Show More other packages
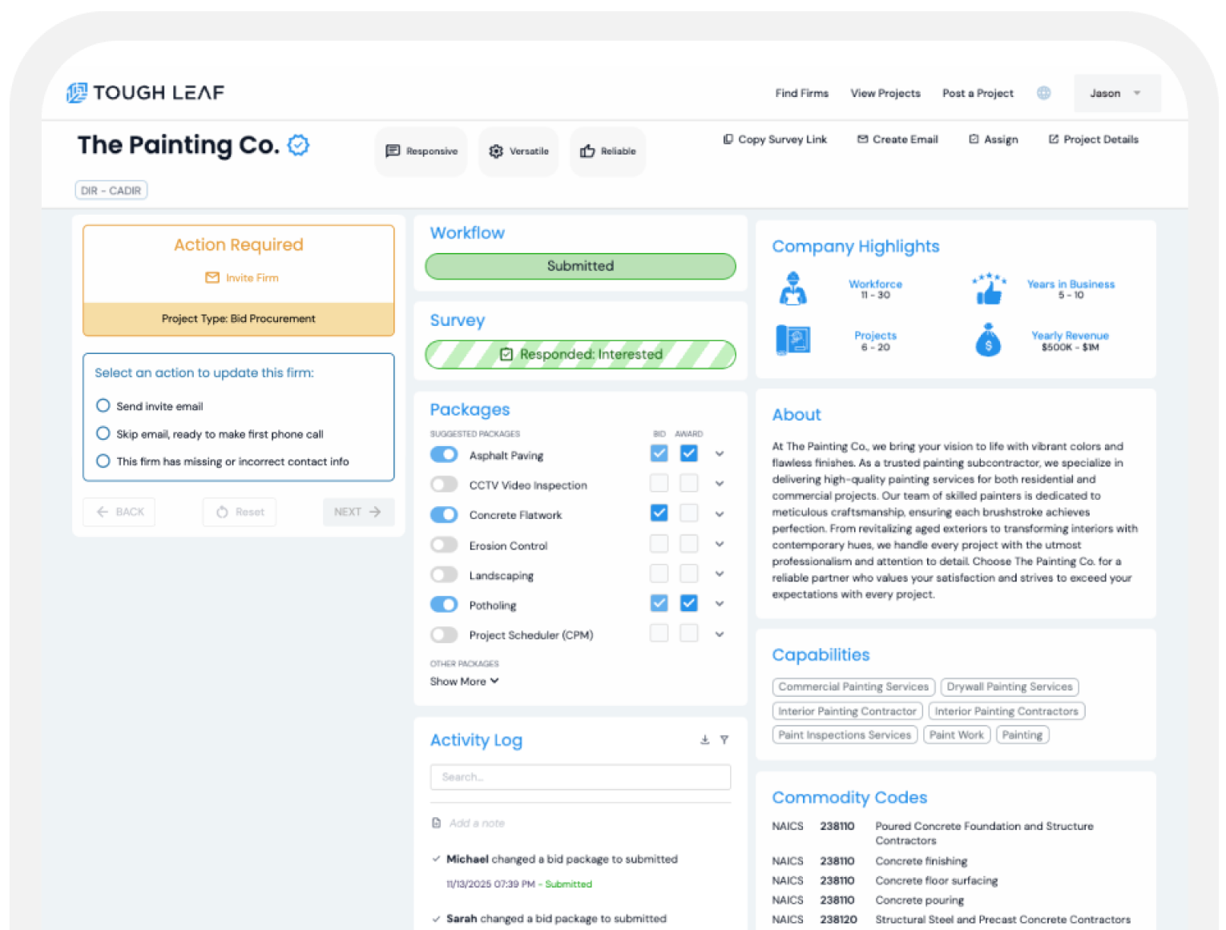This screenshot has height=930, width=1226. coord(464,681)
